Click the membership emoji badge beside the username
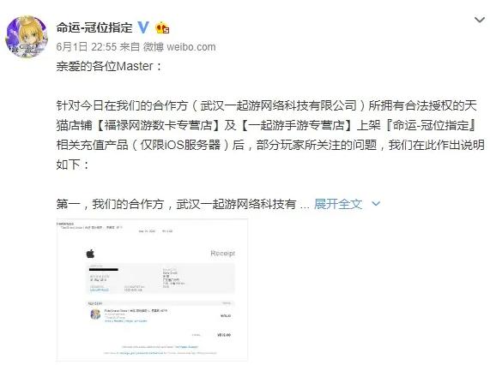 point(162,27)
